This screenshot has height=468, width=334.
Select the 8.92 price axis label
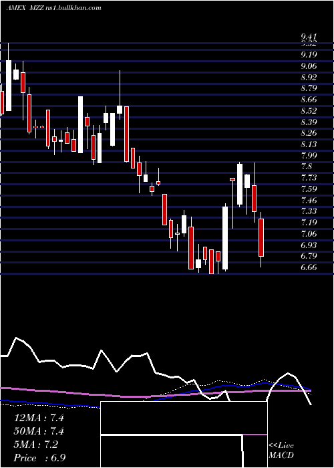309,78
